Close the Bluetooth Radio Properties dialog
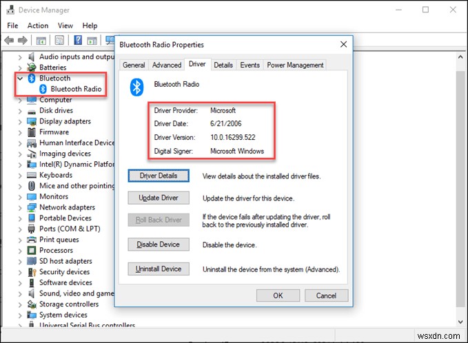The width and height of the screenshot is (468, 343). pyautogui.click(x=343, y=45)
